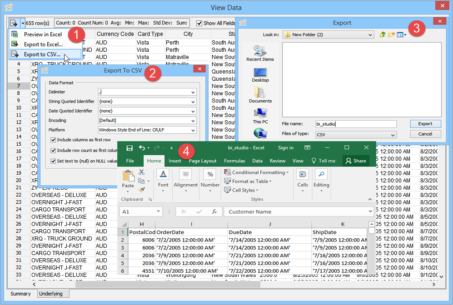Switch to the Review ribbon tab

(277, 161)
